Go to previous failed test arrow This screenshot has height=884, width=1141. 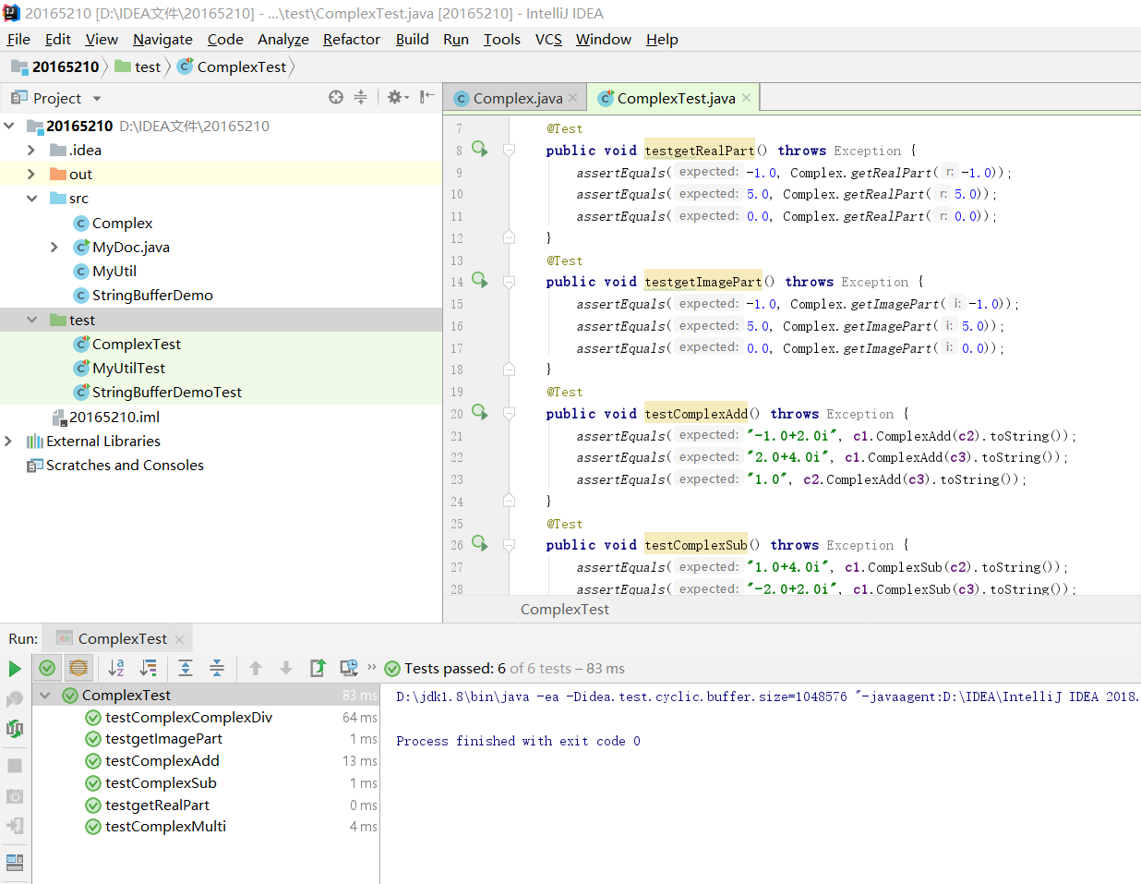point(256,668)
